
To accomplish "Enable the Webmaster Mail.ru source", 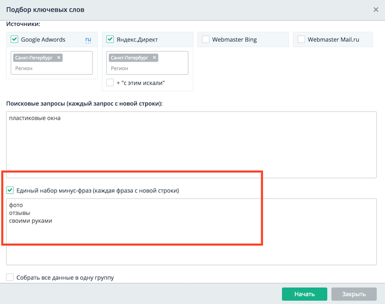I will 302,40.
